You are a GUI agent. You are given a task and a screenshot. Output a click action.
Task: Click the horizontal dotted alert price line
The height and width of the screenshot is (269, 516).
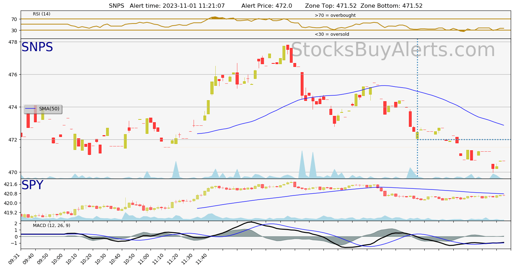pyautogui.click(x=464, y=139)
